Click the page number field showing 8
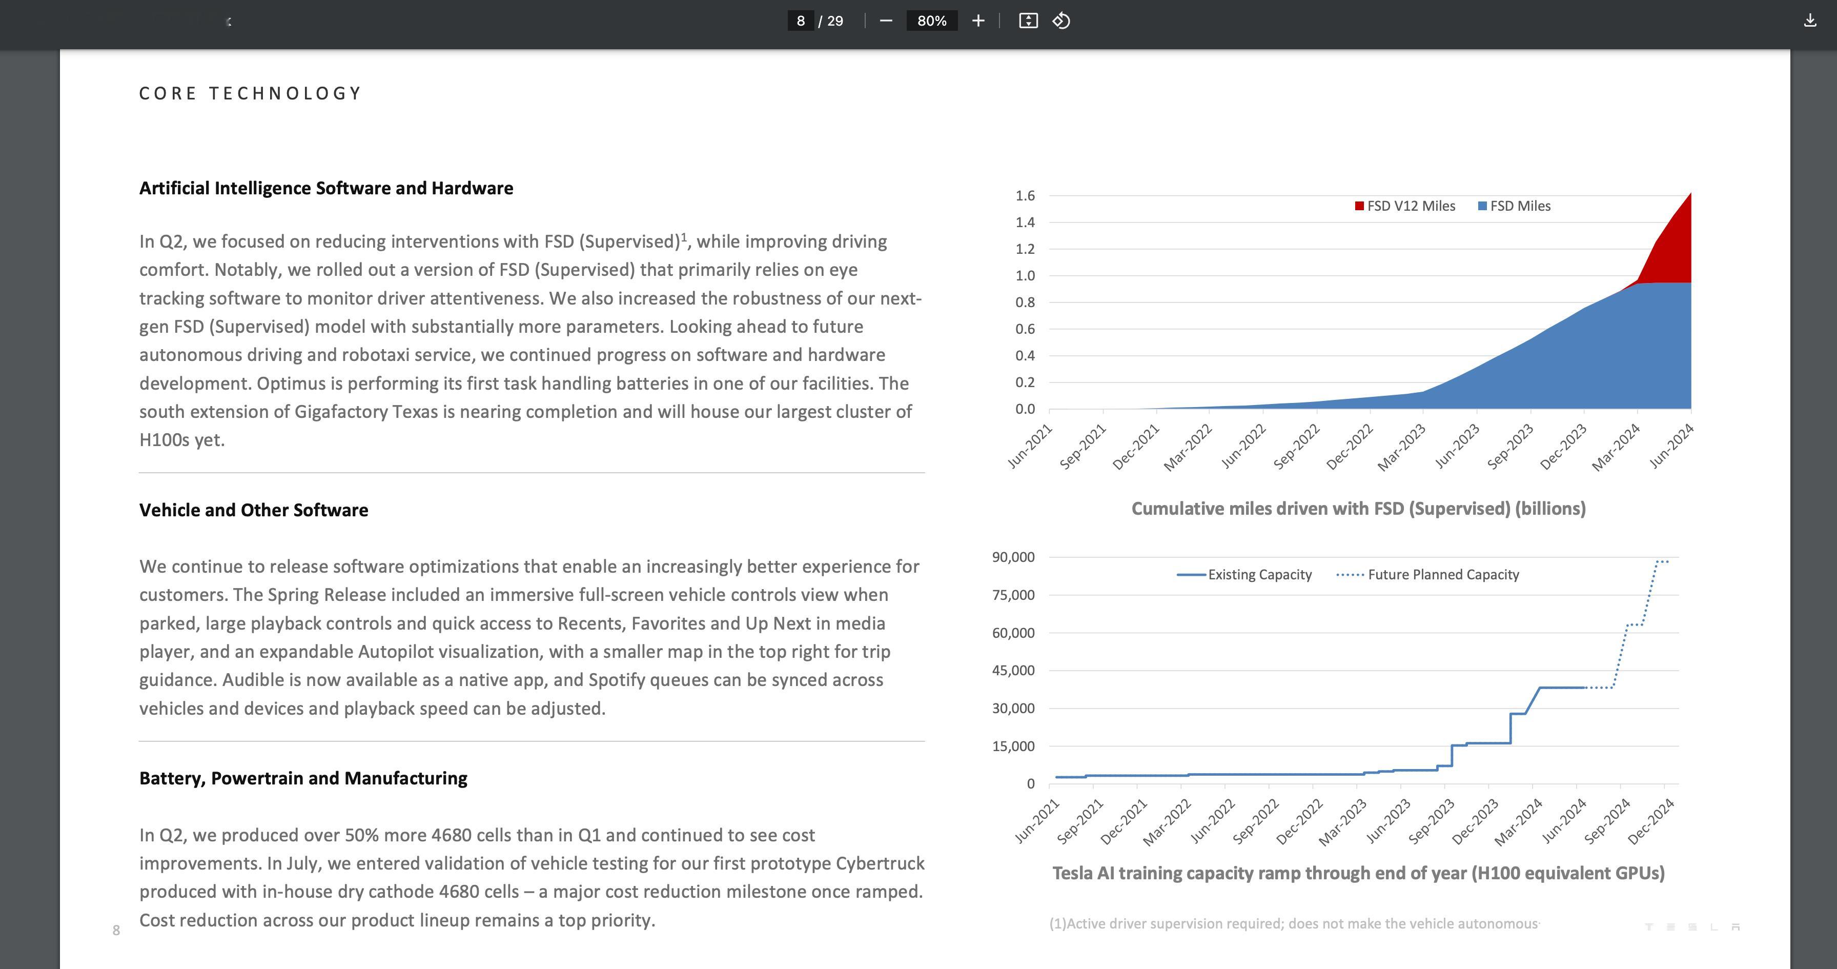1837x969 pixels. (x=801, y=21)
